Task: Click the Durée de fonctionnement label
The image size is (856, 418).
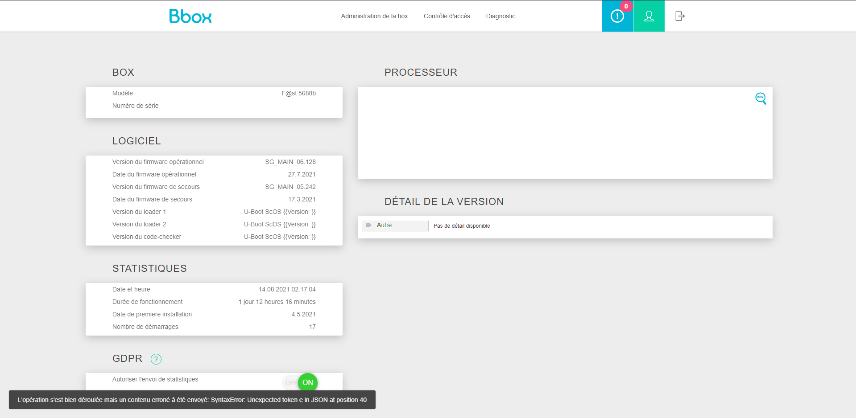Action: 148,302
